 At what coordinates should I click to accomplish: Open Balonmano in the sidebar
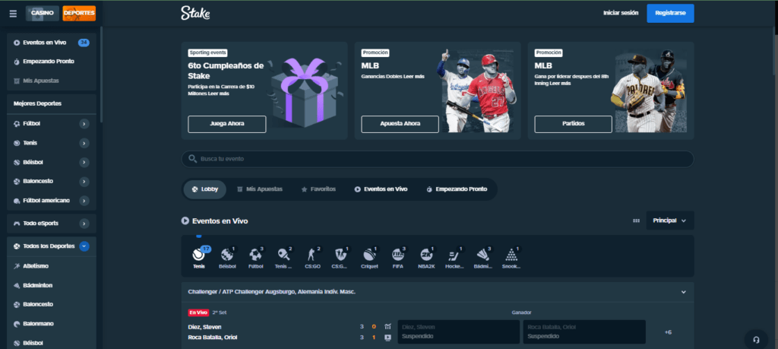pyautogui.click(x=52, y=323)
